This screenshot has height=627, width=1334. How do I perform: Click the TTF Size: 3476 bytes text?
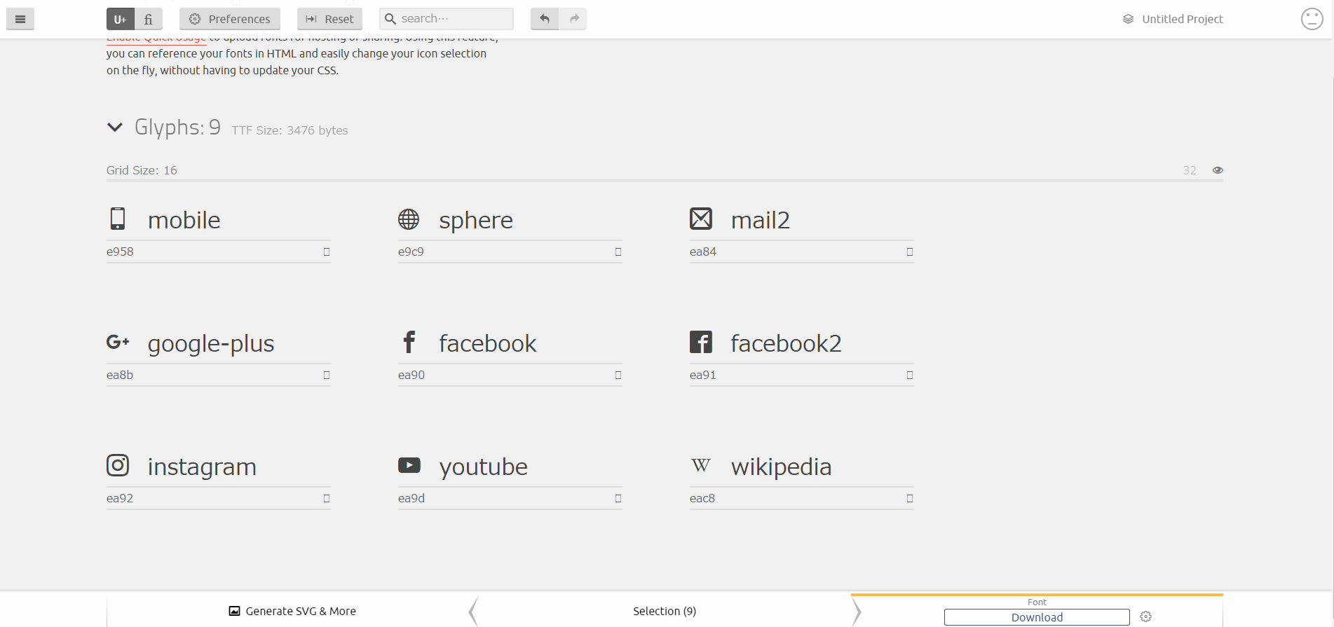pos(290,130)
